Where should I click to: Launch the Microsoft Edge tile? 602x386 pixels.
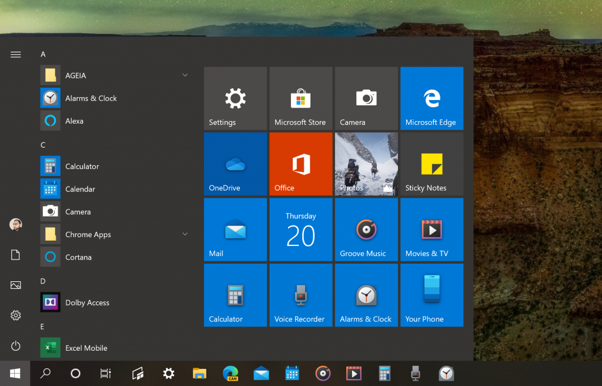point(432,98)
